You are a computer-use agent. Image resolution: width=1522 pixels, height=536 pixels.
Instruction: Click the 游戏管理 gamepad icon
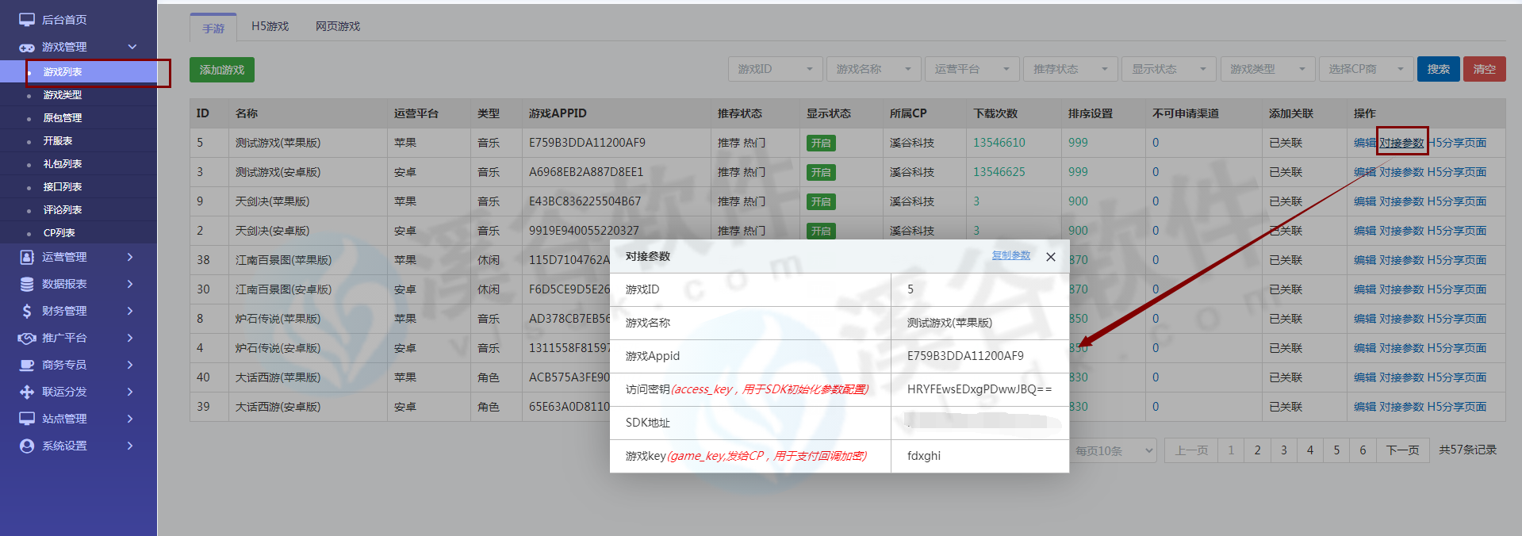pyautogui.click(x=27, y=48)
